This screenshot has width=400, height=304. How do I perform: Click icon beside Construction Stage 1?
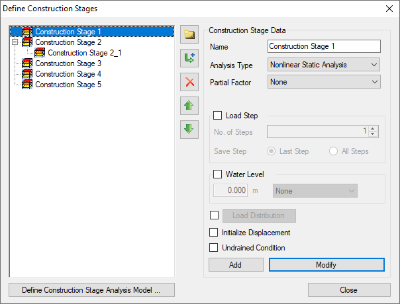(x=27, y=32)
